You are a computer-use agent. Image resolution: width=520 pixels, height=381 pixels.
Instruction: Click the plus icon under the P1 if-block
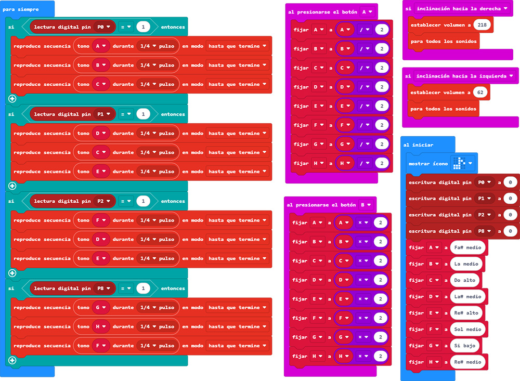[12, 186]
